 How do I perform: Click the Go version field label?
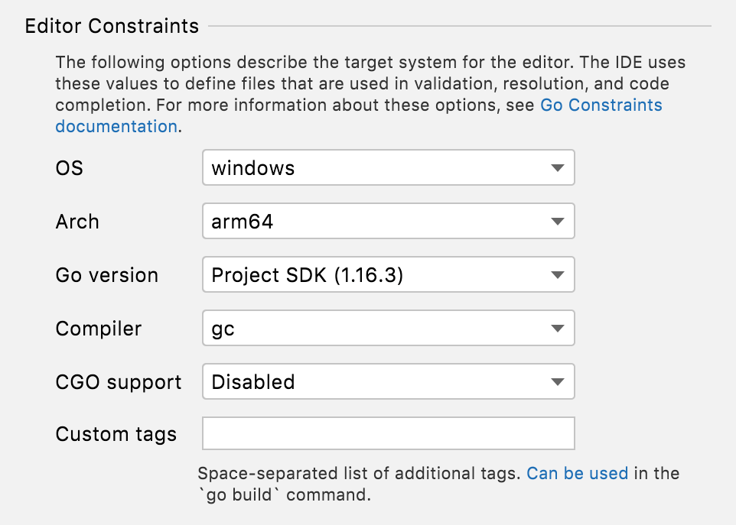[107, 274]
